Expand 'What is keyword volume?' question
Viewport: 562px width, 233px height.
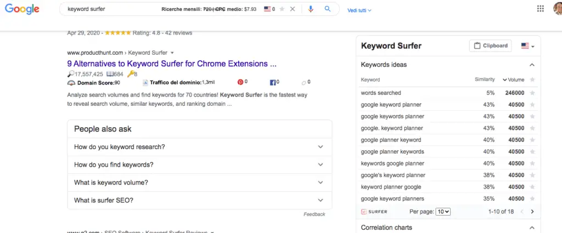pyautogui.click(x=200, y=183)
